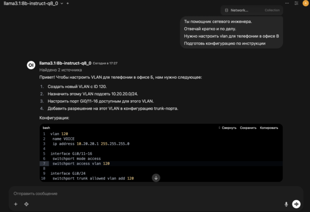Screen dimensions: 310x212
Task: Open the three-dot chat options menu
Action: tap(287, 3)
